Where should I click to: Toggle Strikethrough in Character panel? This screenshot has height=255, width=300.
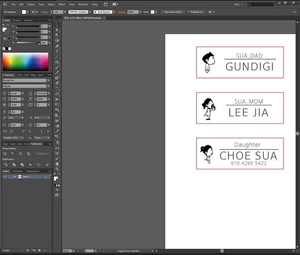coord(48,132)
